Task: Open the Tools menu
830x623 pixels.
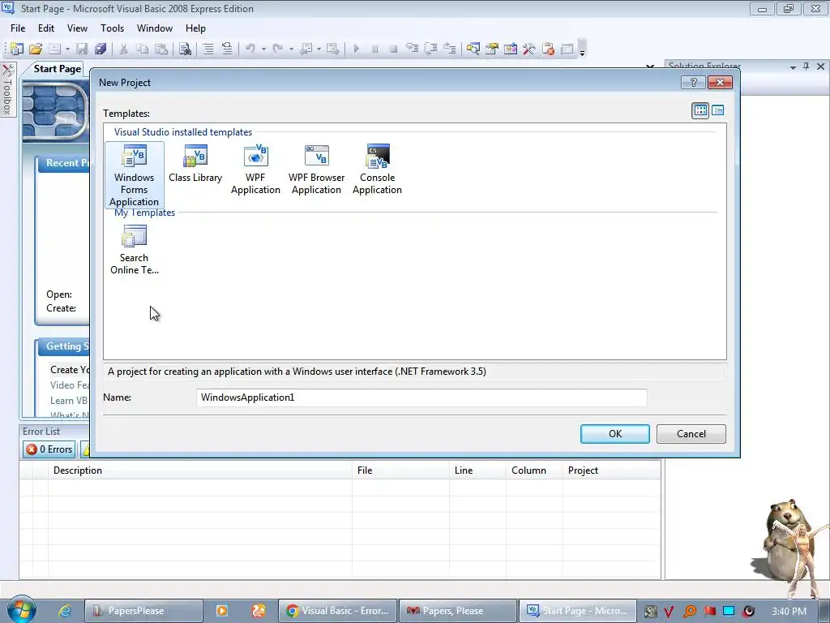Action: tap(112, 28)
